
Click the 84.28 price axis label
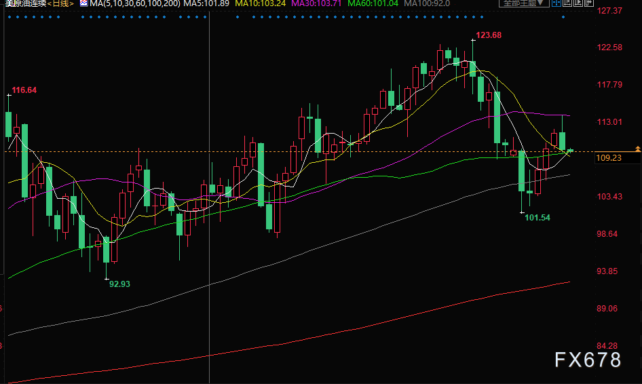coord(607,346)
